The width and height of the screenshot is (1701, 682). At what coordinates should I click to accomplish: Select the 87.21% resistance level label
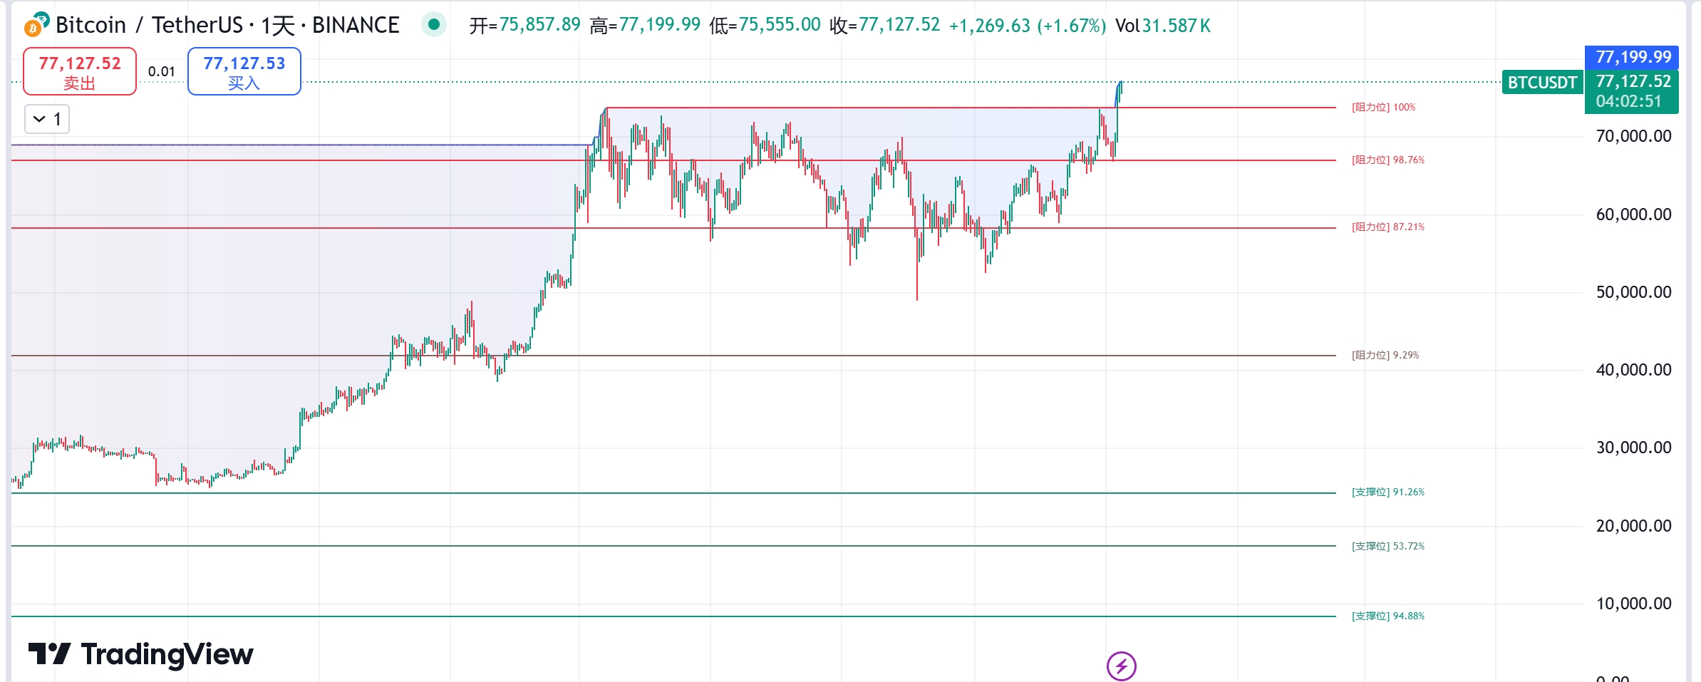1387,227
